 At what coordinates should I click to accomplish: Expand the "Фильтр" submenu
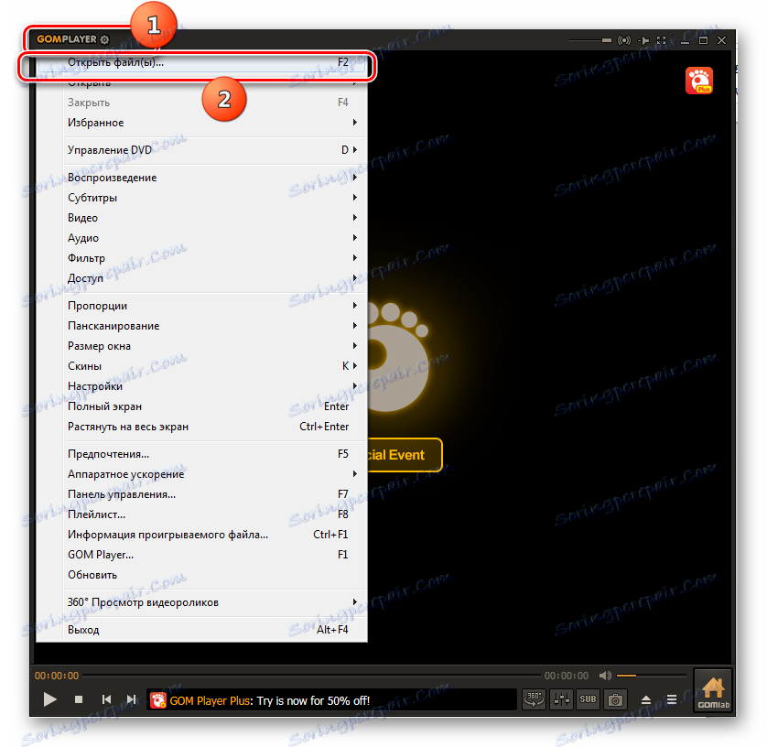201,257
